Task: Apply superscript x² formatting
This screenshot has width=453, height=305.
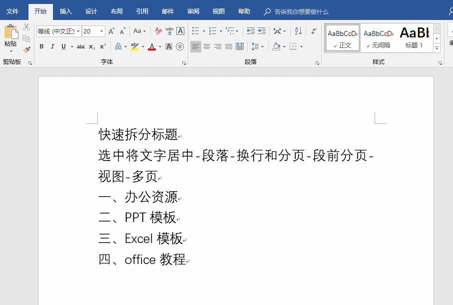Action: (103, 46)
